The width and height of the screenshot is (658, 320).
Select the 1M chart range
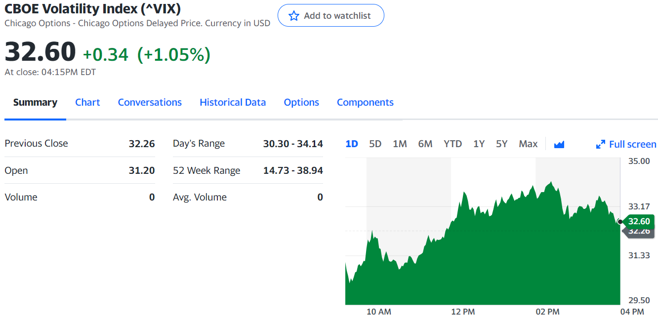(400, 144)
